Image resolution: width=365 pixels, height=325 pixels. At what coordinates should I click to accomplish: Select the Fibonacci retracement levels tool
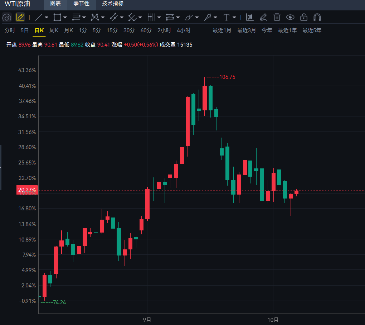[x=170, y=17]
